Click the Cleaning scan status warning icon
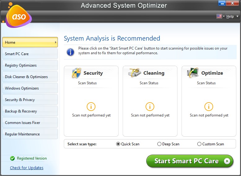 coord(150,107)
